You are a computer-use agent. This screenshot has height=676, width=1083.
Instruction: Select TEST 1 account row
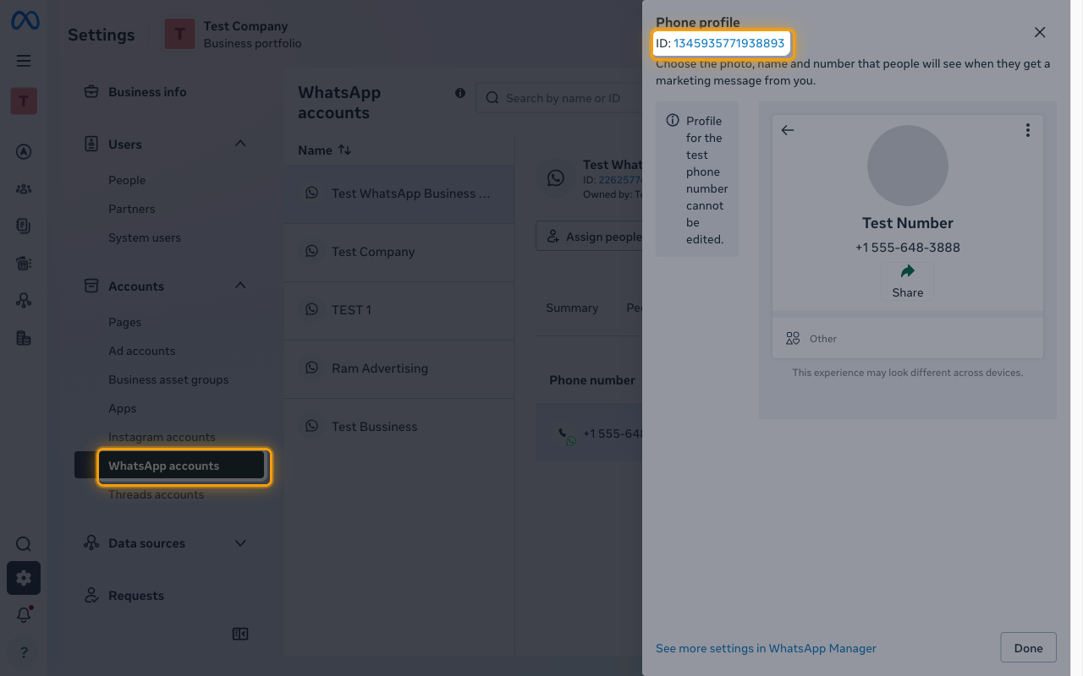click(399, 310)
